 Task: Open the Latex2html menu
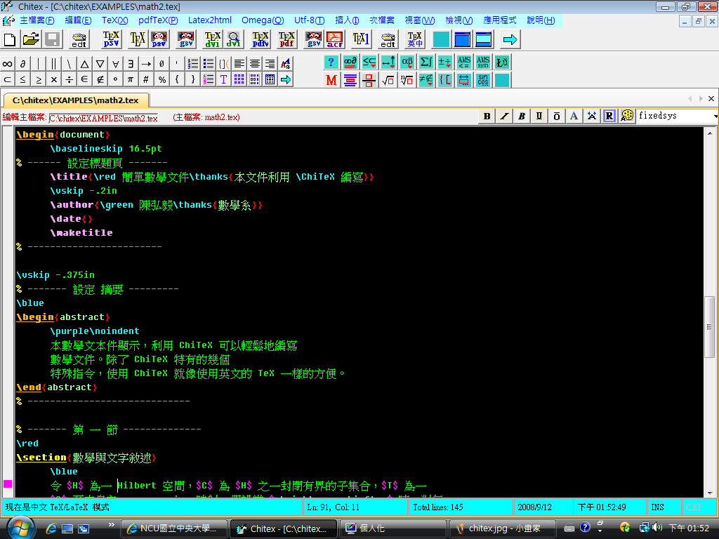pyautogui.click(x=210, y=20)
